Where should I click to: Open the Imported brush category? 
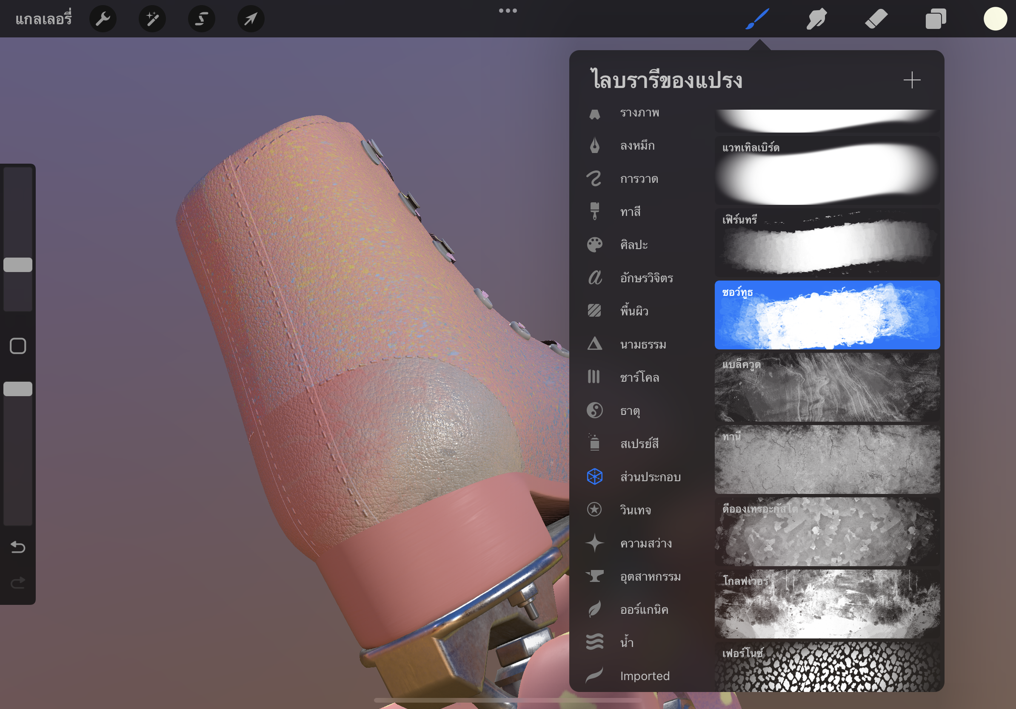644,676
